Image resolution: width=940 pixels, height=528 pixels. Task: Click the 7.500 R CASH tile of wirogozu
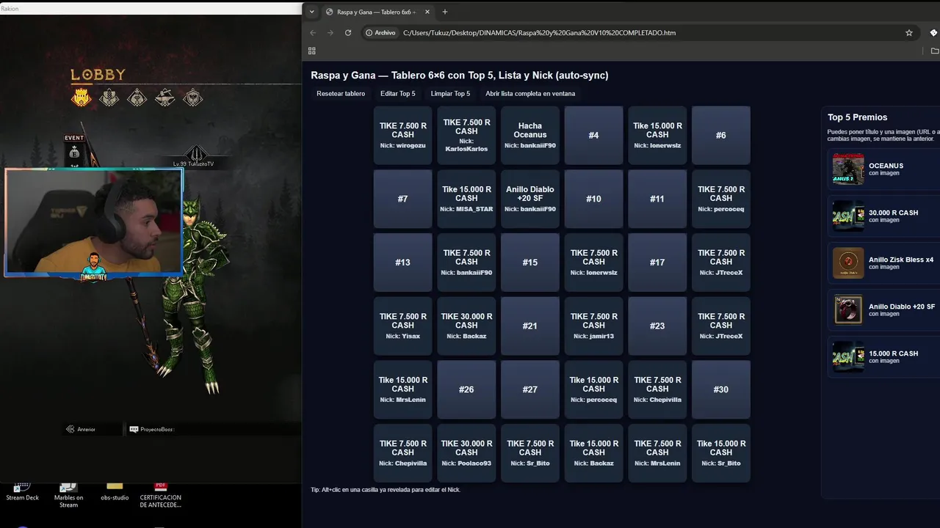tap(402, 135)
